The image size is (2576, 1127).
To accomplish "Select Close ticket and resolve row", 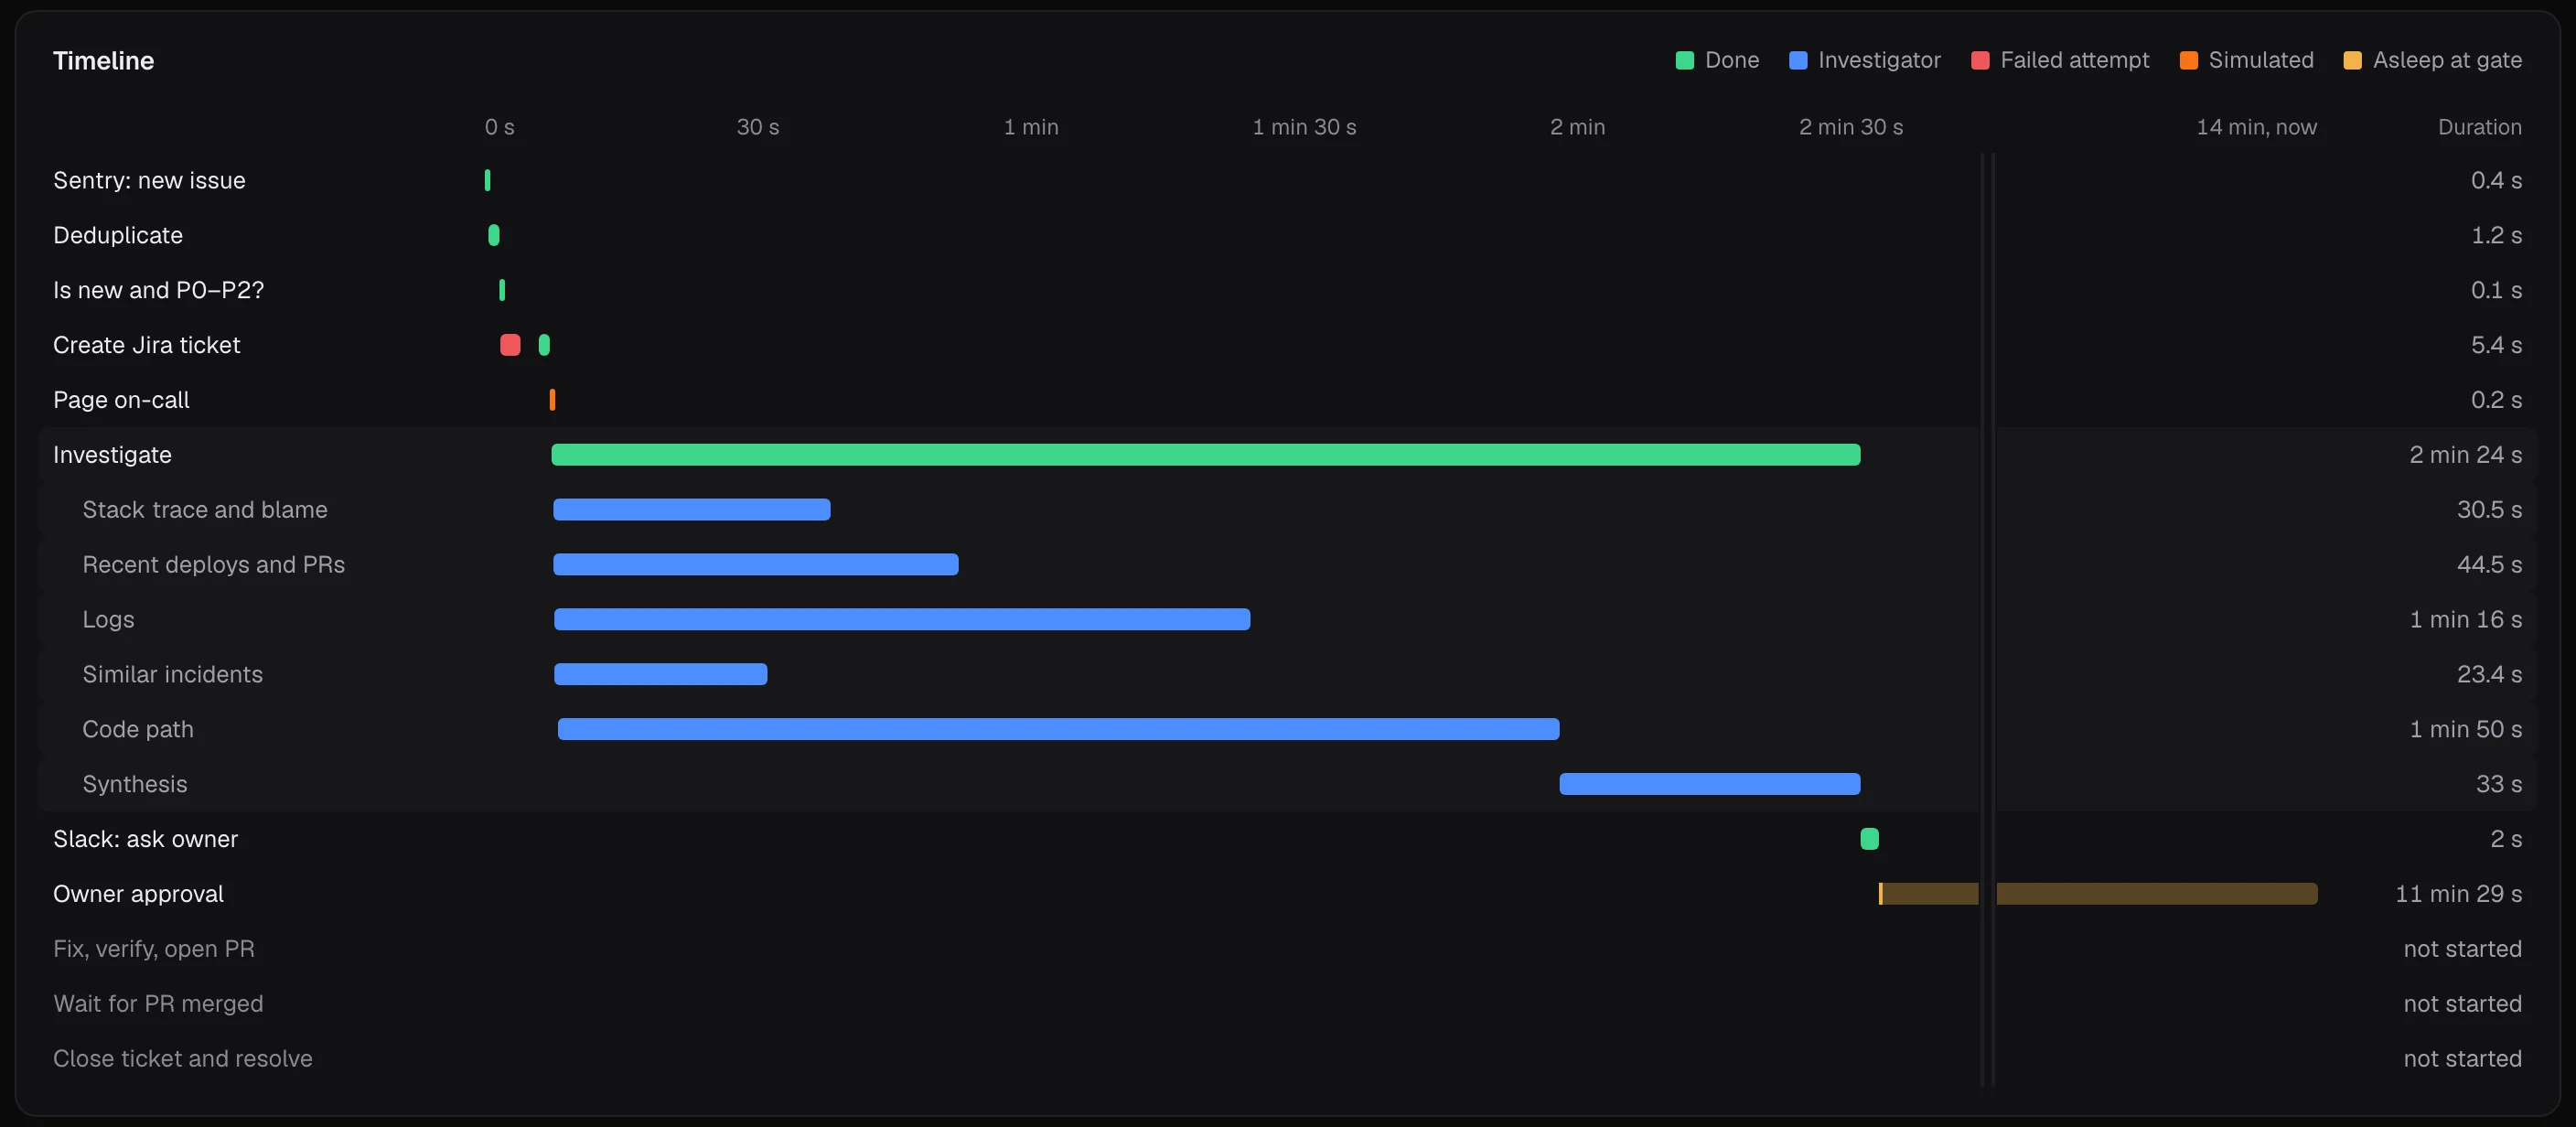I will (1288, 1059).
